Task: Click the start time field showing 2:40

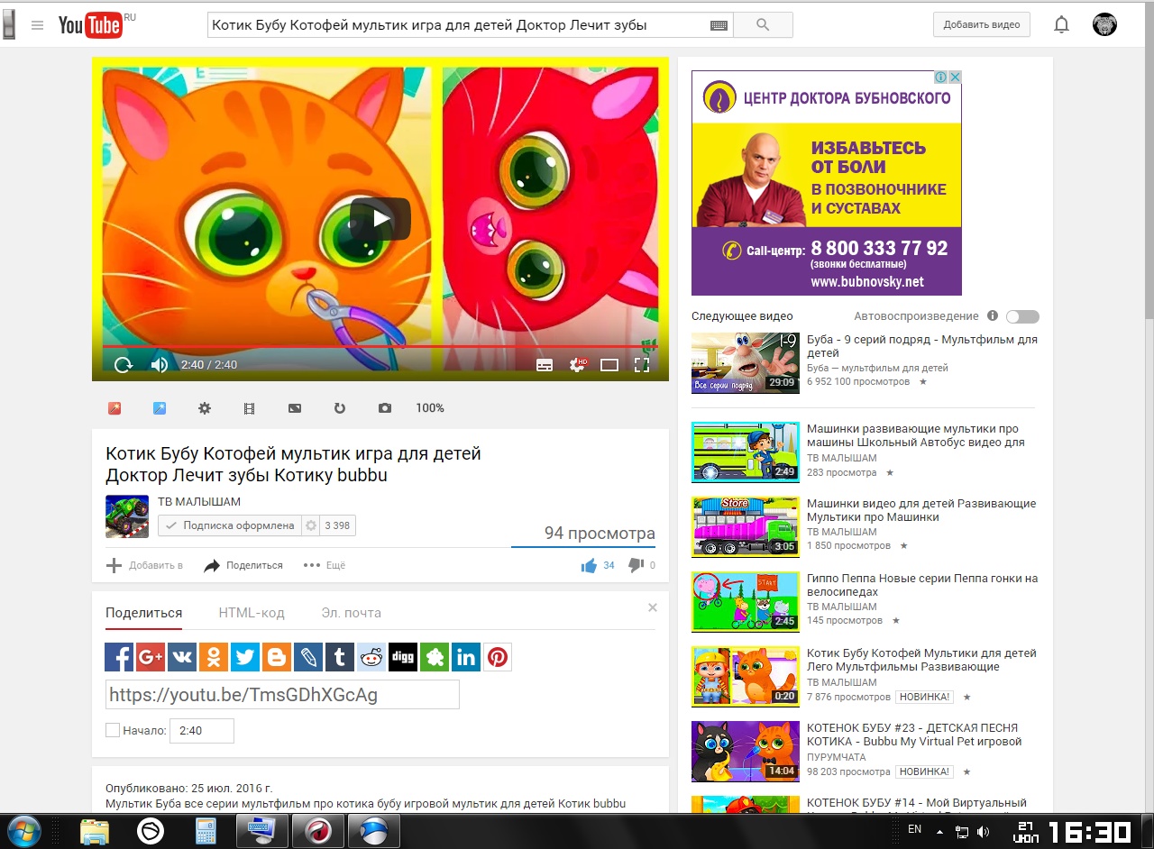Action: 202,731
